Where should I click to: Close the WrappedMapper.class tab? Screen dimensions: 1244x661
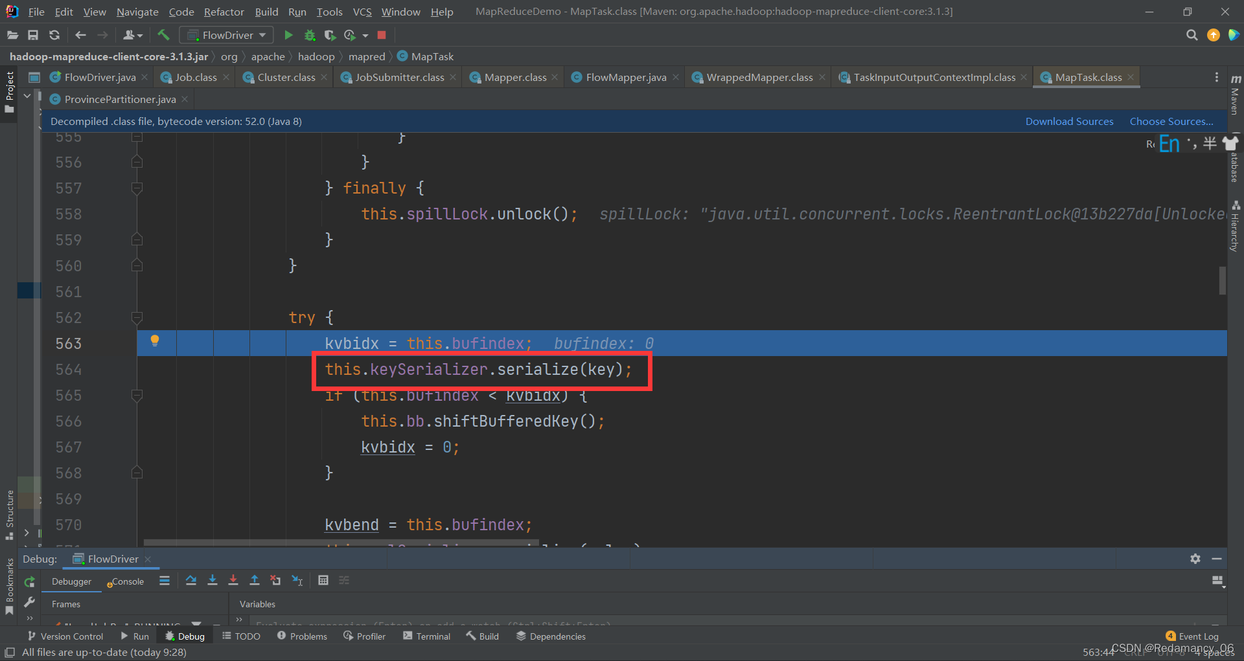point(822,77)
